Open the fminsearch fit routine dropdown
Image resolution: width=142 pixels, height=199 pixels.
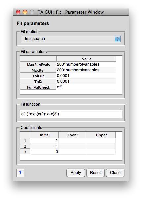(71, 39)
